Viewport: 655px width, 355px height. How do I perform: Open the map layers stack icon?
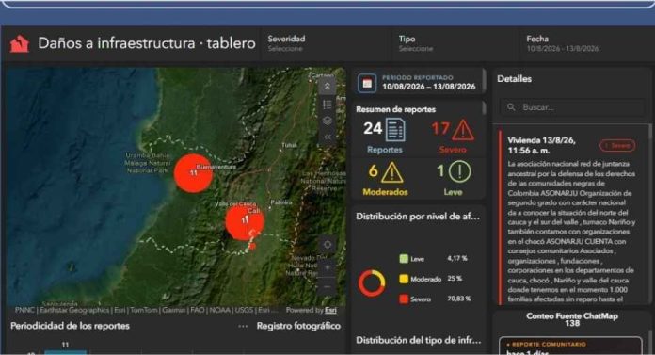tap(327, 121)
